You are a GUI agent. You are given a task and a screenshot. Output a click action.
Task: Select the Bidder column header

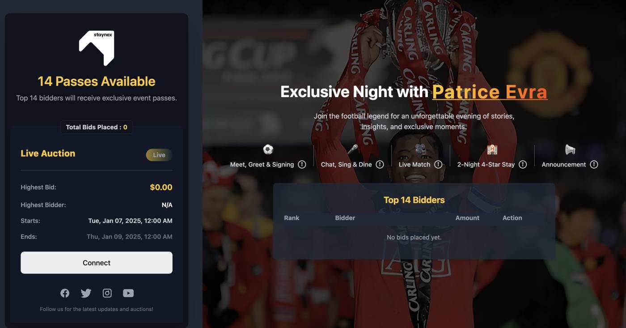click(x=345, y=218)
